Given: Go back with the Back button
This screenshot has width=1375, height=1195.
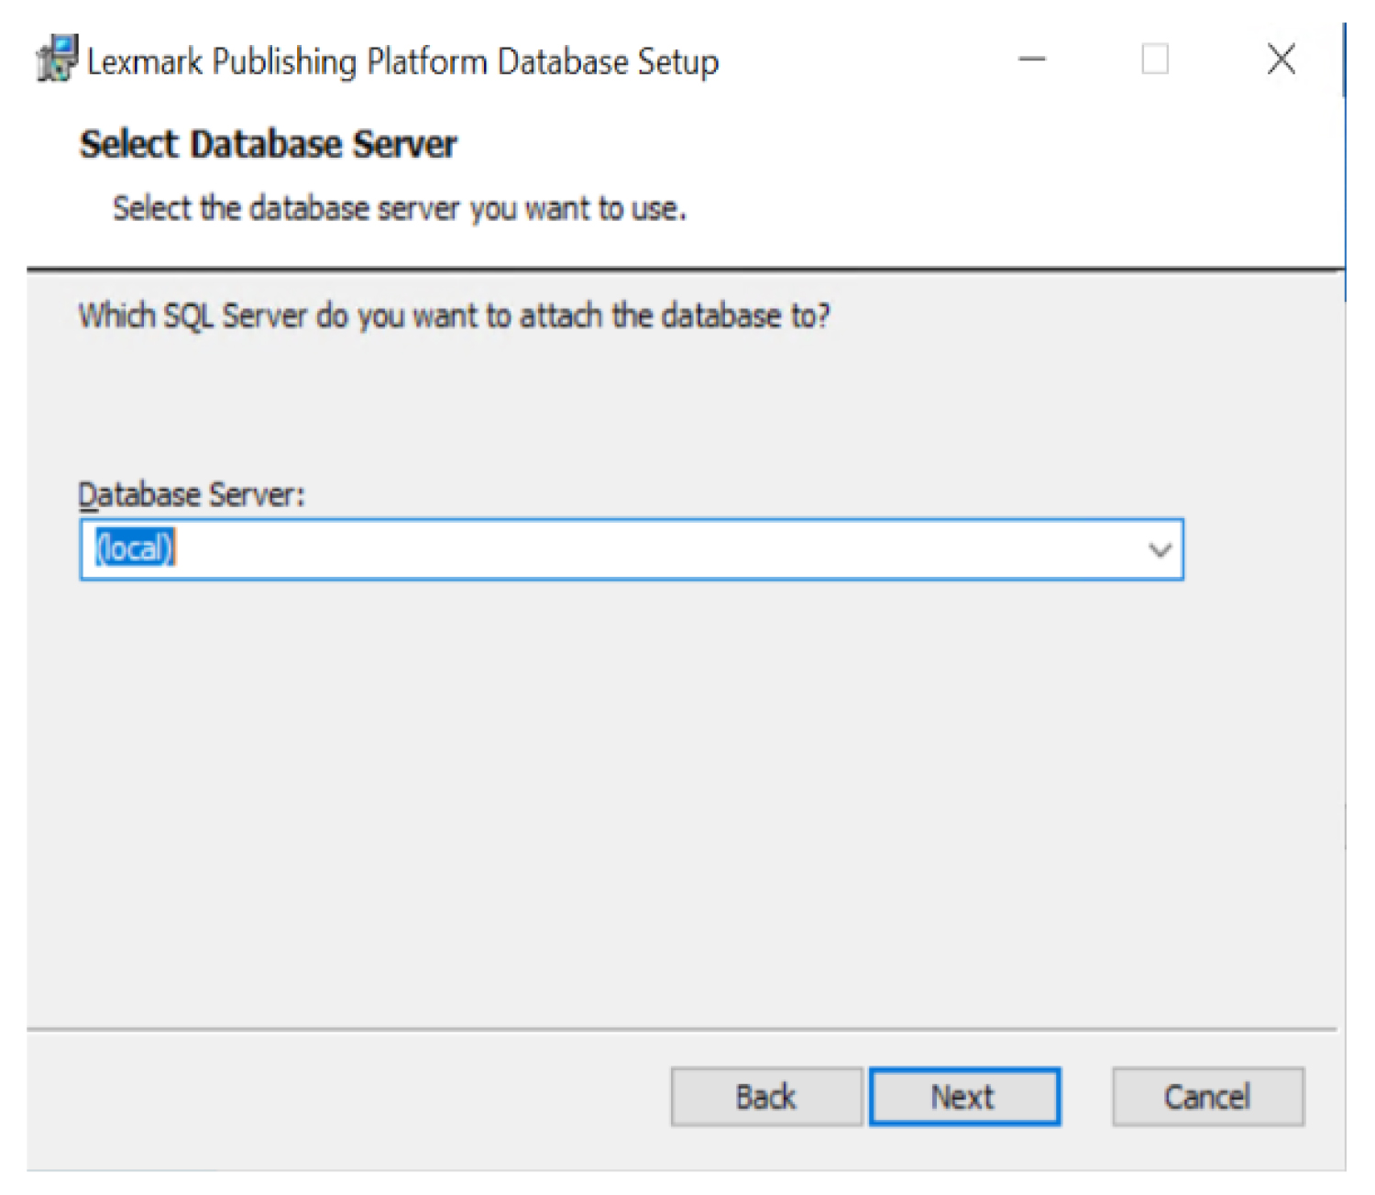Looking at the screenshot, I should point(766,1096).
